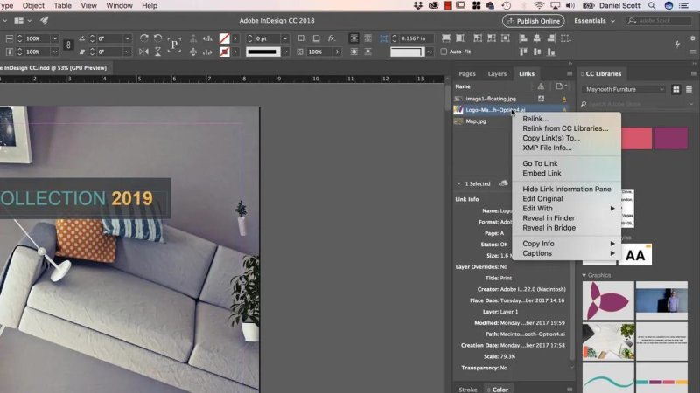Toggle constrain proportions chain icon
Image resolution: width=700 pixels, height=393 pixels.
coord(68,45)
